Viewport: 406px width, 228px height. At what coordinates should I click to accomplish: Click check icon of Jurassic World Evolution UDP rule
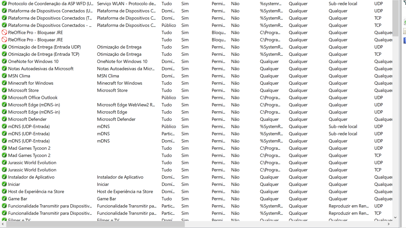tap(4, 163)
